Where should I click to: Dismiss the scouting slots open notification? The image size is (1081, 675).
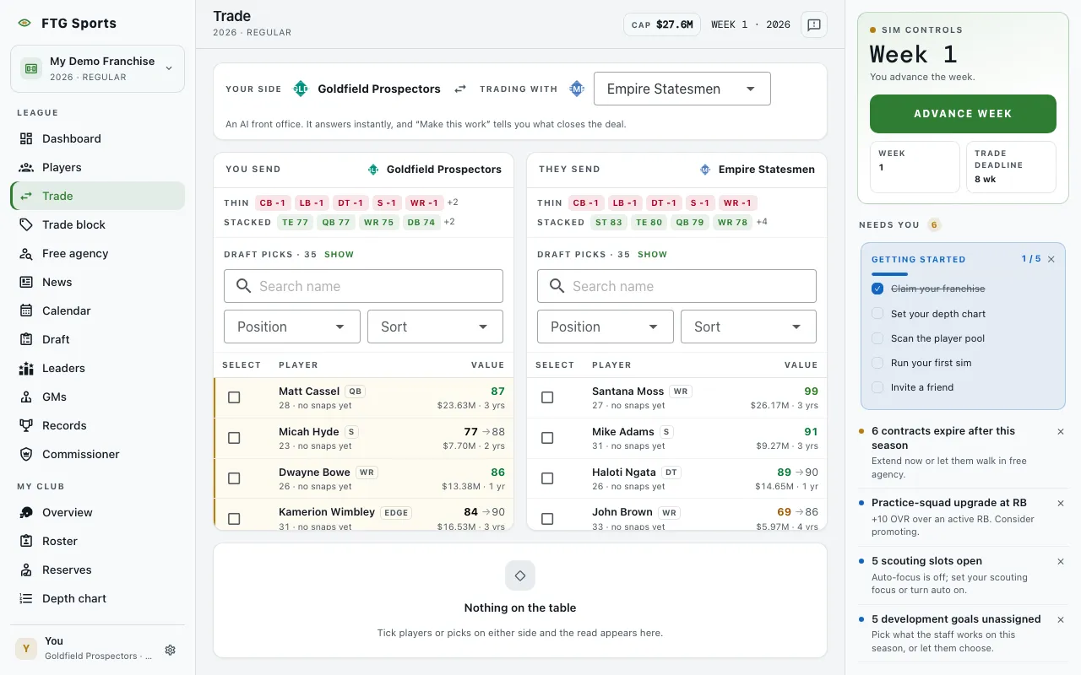point(1061,561)
